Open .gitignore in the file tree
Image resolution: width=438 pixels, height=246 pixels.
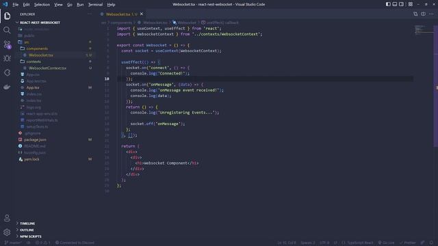click(x=32, y=133)
